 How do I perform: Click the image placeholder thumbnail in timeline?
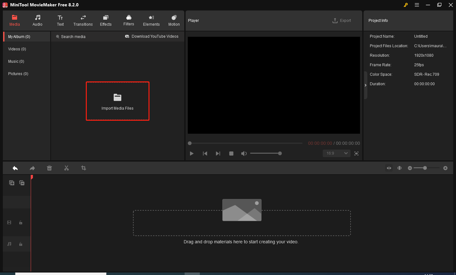pos(242,210)
